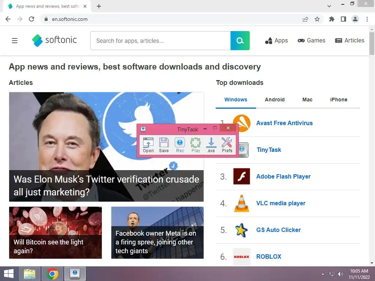
Task: Open Chrome extensions puzzle icon
Action: (331, 19)
